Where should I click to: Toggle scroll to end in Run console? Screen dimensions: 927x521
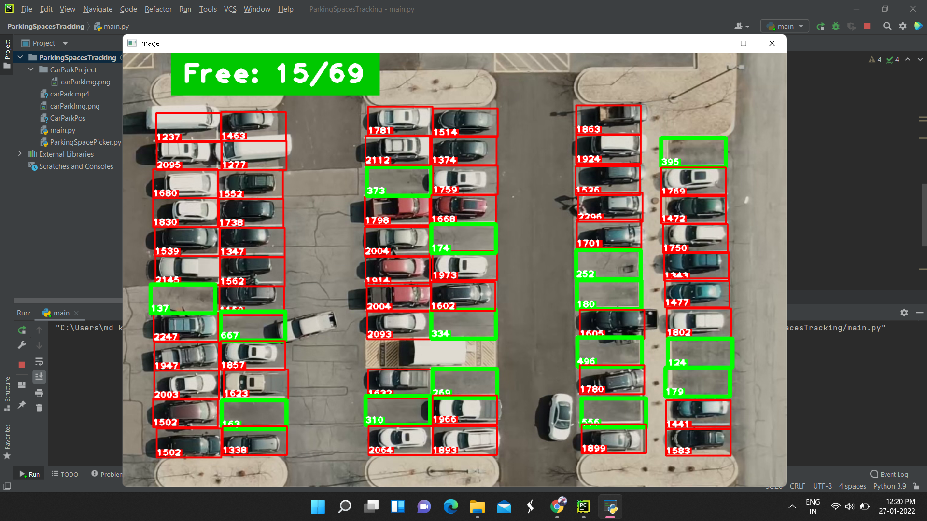click(39, 376)
